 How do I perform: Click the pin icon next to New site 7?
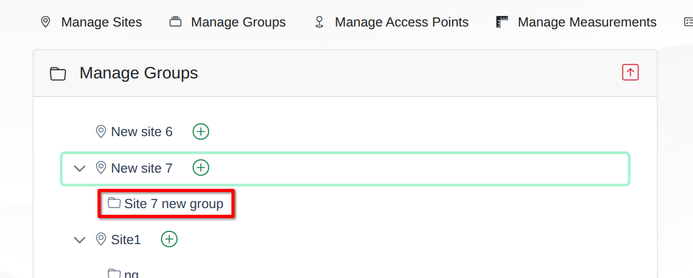pyautogui.click(x=101, y=168)
